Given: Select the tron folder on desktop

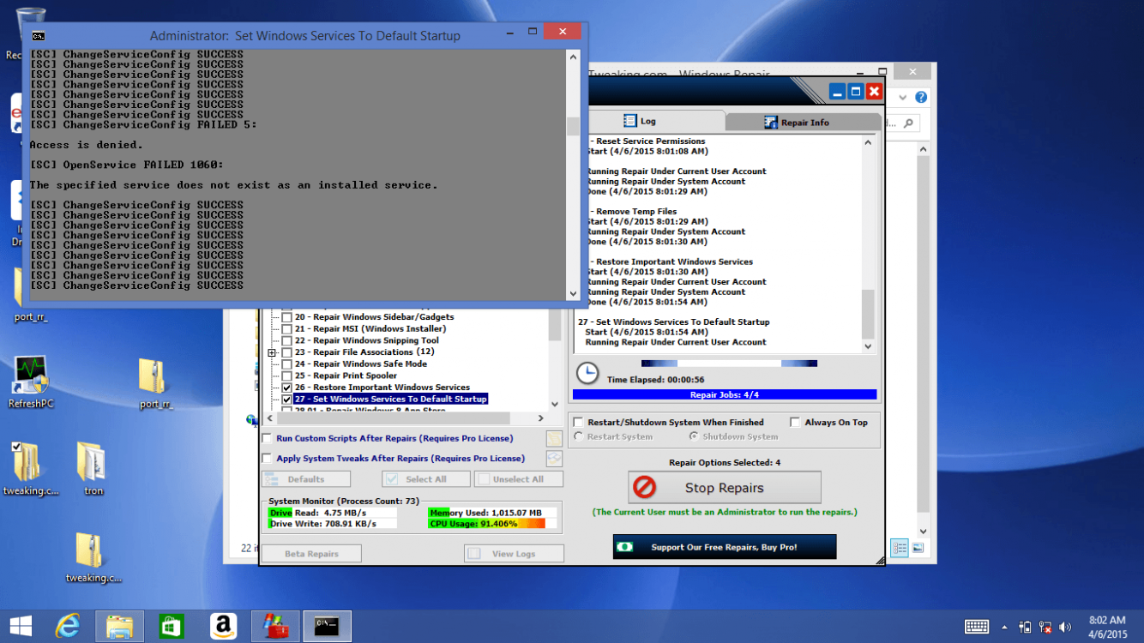Looking at the screenshot, I should (x=93, y=468).
